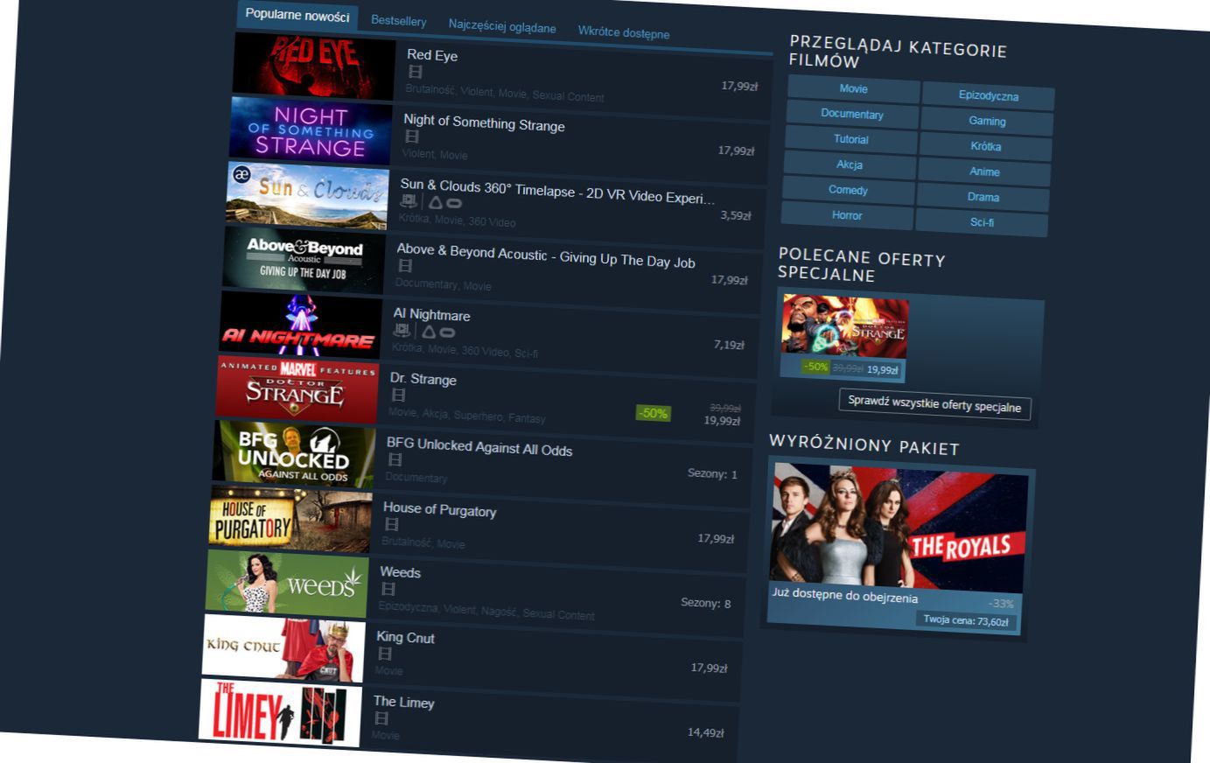Image resolution: width=1210 pixels, height=763 pixels.
Task: Click the Weeds 'Sezony: 8' text
Action: click(705, 603)
